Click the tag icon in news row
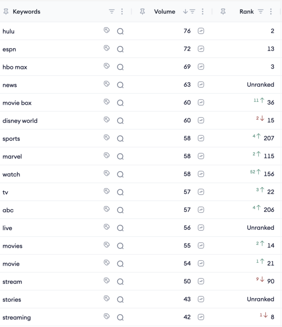Viewport: 282px width, 327px height. 107,84
